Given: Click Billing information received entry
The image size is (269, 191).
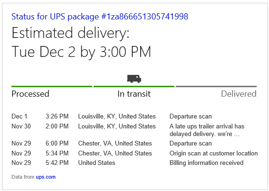Looking at the screenshot, I should point(206,163).
